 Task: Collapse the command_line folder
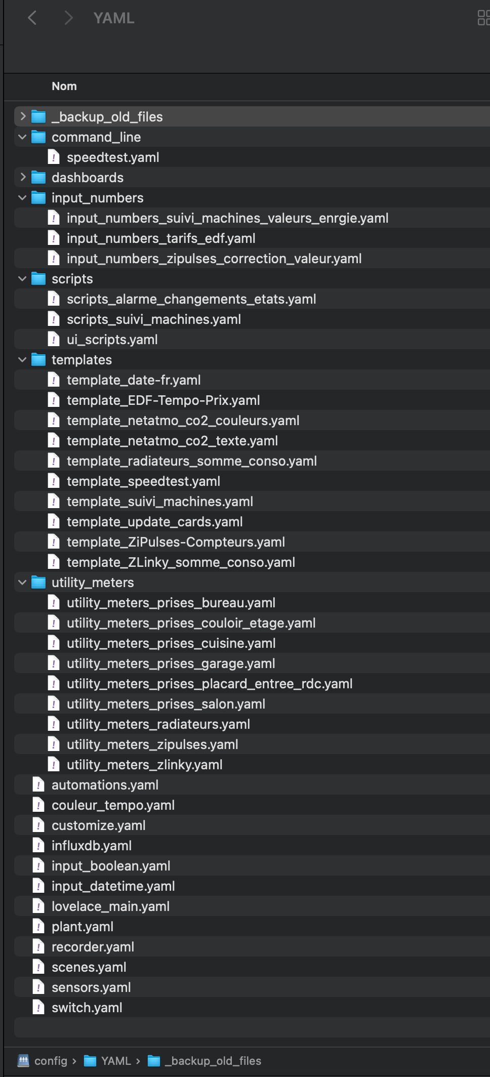coord(22,137)
